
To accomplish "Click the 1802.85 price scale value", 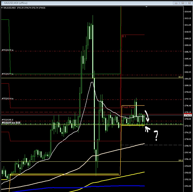I will coord(188,72).
